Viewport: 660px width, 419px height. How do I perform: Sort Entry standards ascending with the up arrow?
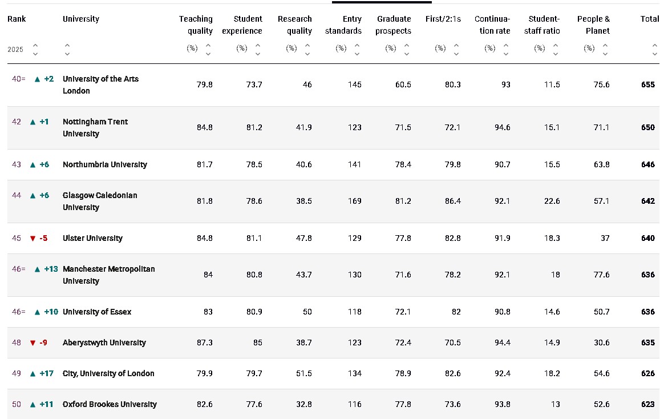tap(357, 45)
